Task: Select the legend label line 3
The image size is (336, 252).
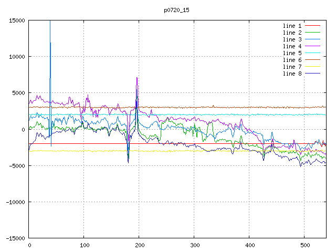Action: tap(292, 40)
